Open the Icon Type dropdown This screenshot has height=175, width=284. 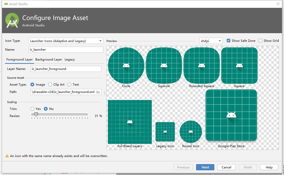click(x=66, y=41)
